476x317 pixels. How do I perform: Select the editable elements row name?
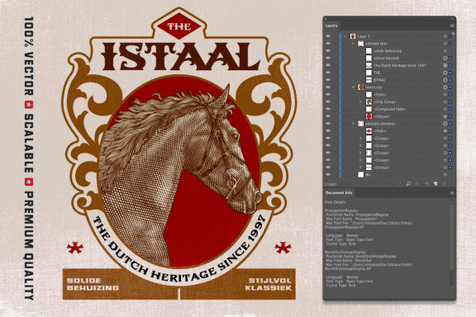tap(380, 124)
